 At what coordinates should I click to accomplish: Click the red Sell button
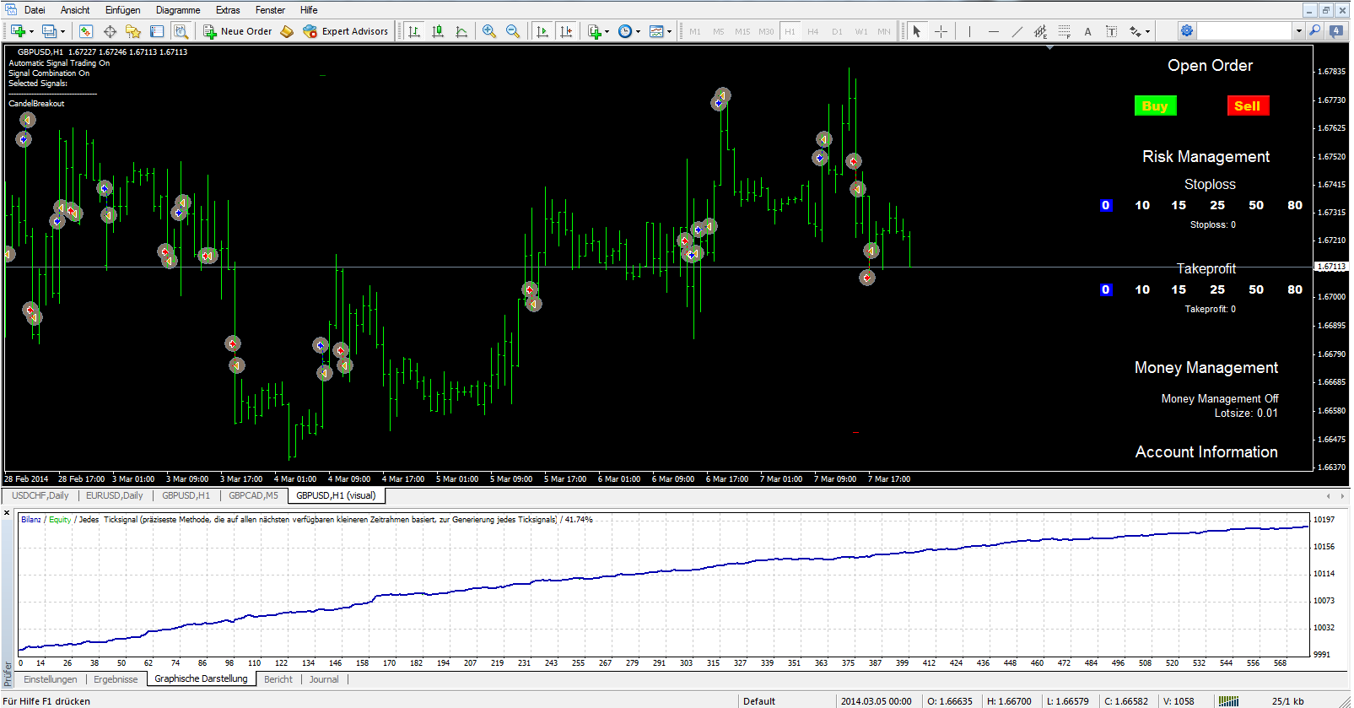1248,105
